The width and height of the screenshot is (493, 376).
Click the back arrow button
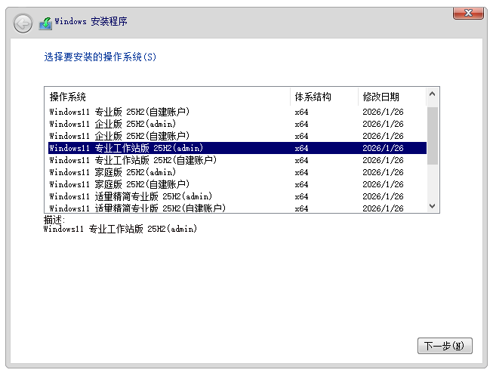point(23,23)
